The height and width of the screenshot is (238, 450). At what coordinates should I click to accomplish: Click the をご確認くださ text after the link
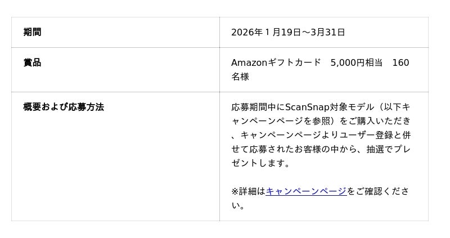pos(378,191)
